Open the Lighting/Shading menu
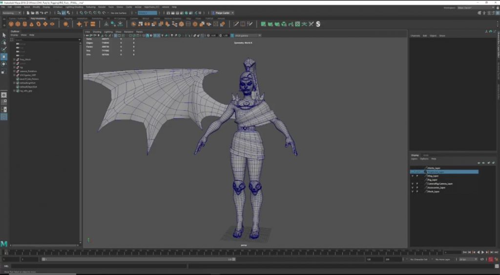The height and width of the screenshot is (275, 500). click(74, 7)
